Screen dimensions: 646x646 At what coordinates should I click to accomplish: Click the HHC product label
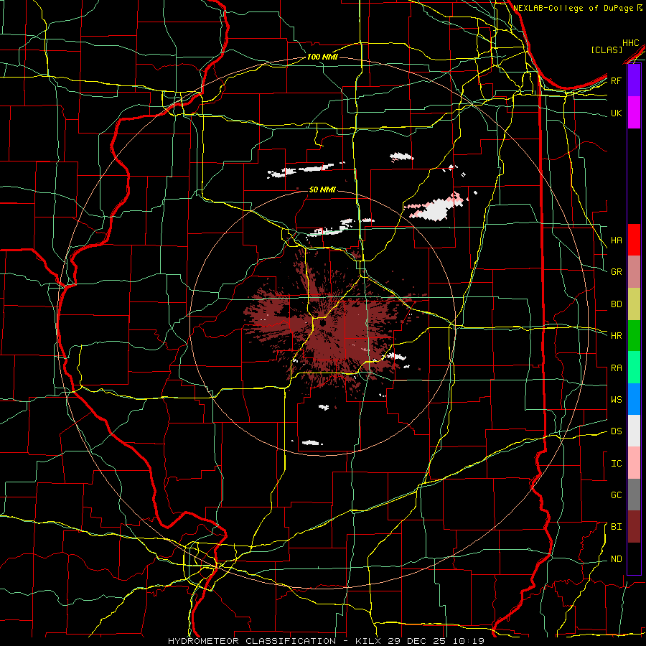pos(631,43)
